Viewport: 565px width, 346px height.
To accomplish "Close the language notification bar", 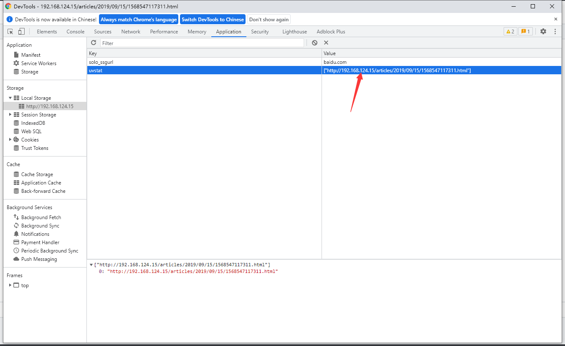I will point(555,19).
